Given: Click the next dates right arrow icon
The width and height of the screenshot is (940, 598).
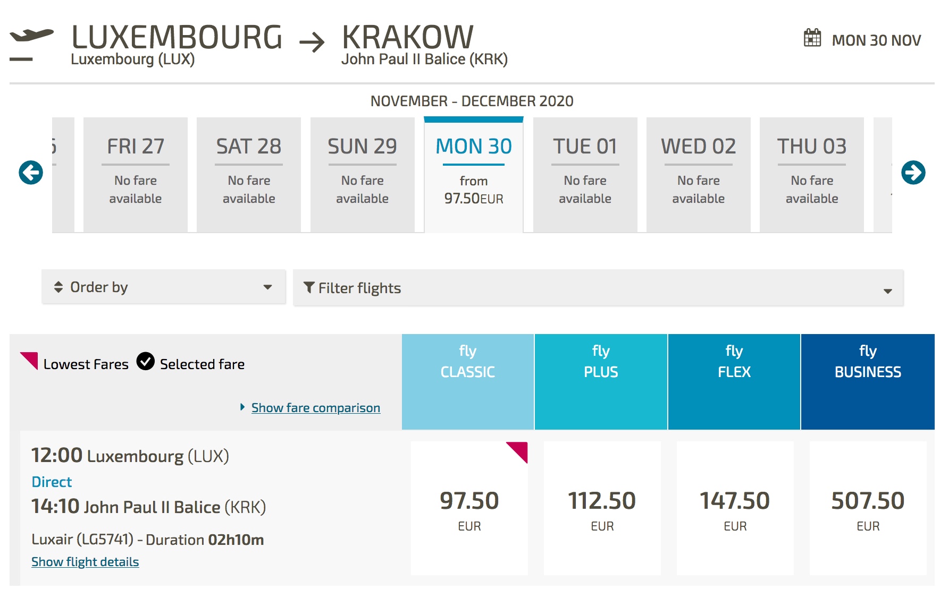Looking at the screenshot, I should 913,173.
